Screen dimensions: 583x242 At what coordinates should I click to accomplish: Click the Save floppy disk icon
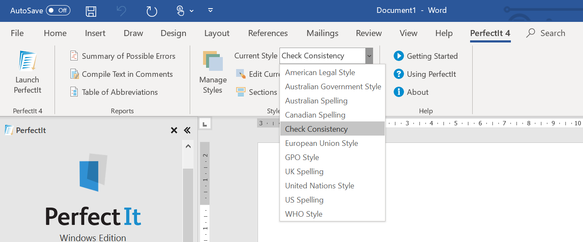pyautogui.click(x=91, y=11)
